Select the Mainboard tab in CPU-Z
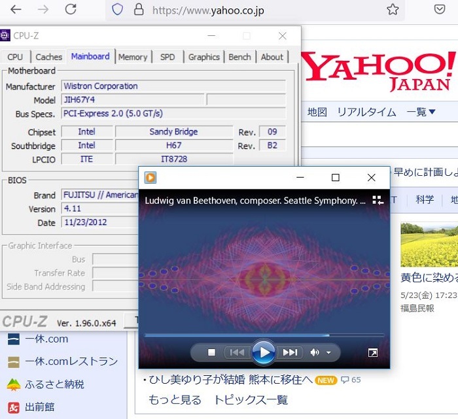 (90, 56)
